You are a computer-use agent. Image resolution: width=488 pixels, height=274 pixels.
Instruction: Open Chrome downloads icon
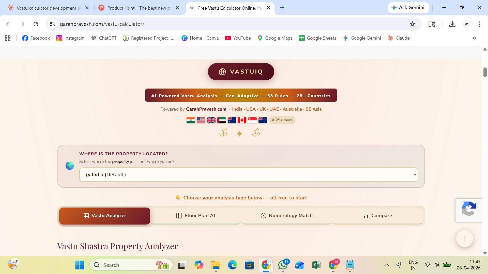[x=452, y=24]
